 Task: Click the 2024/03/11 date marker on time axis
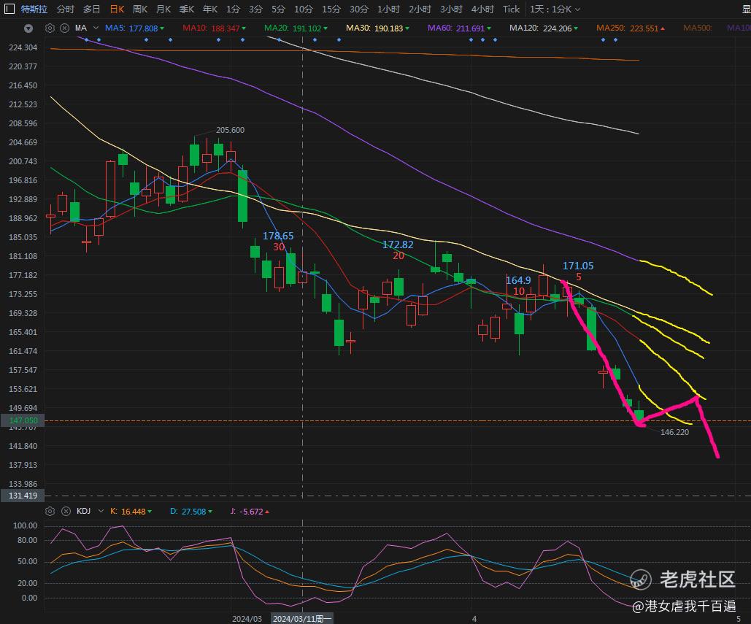click(x=302, y=619)
